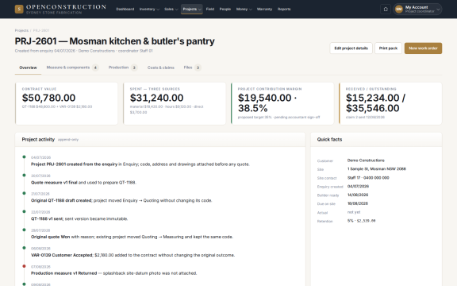Click the green marker for project created entry
Screen dimensions: 457x286
(24, 157)
